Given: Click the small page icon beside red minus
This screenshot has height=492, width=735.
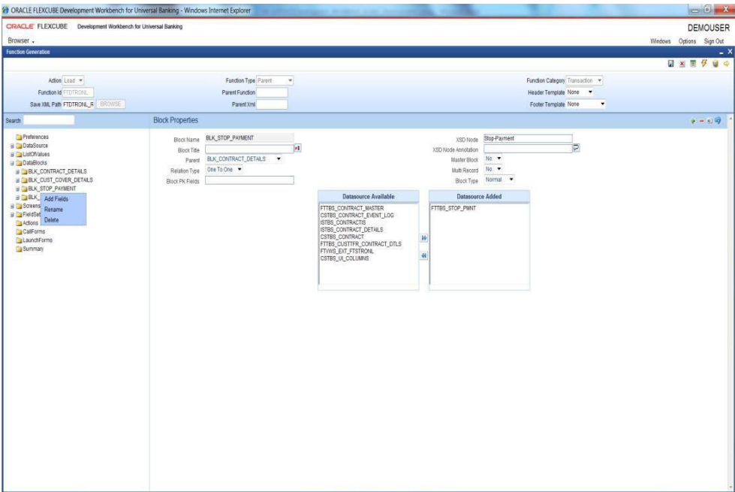Looking at the screenshot, I should click(x=709, y=121).
